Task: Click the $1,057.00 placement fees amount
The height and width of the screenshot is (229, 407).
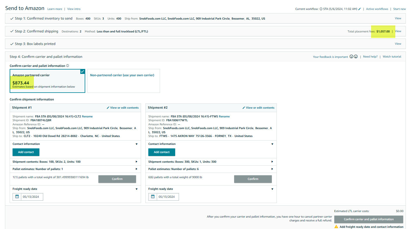Action: [383, 31]
